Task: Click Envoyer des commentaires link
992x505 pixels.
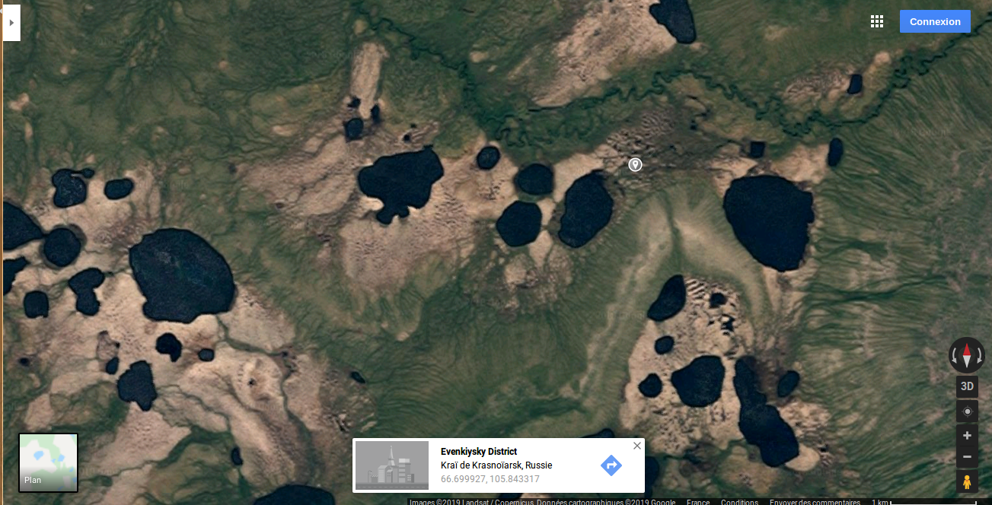Action: [x=814, y=502]
